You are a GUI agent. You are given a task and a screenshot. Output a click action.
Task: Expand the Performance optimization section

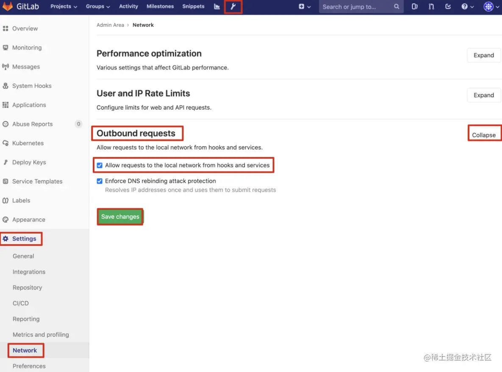click(x=484, y=55)
